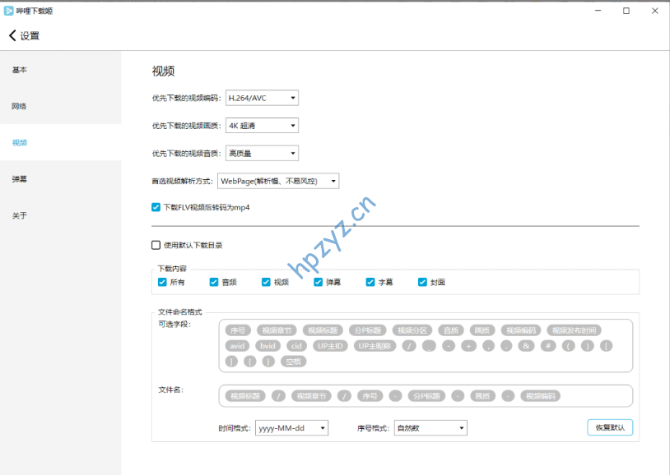Switch to the 网络 settings tab

(x=20, y=106)
